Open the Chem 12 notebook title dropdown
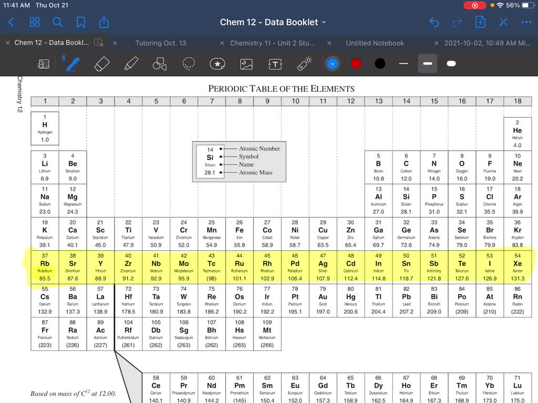Image resolution: width=538 pixels, height=403 pixels. point(325,22)
